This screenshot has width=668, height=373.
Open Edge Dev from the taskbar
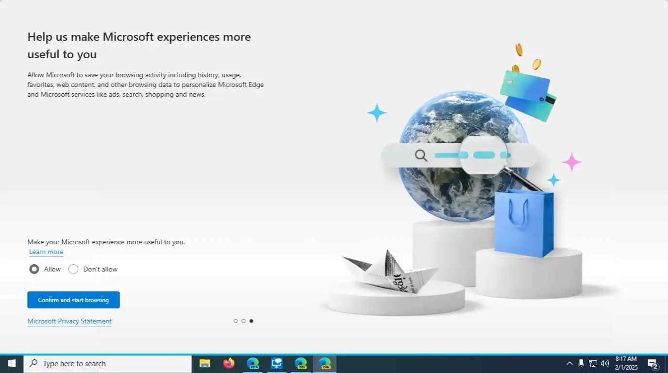point(301,363)
